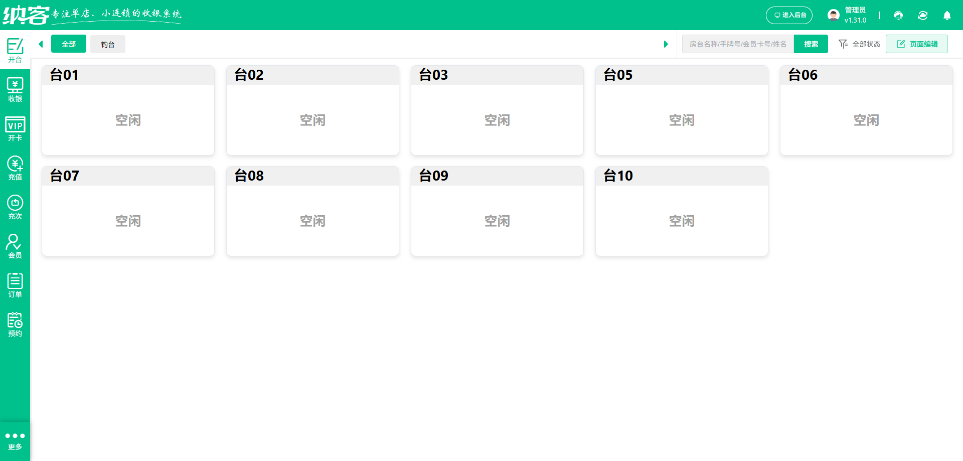Click the 搜索 search button
Image resolution: width=963 pixels, height=461 pixels.
(811, 44)
